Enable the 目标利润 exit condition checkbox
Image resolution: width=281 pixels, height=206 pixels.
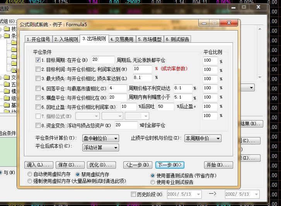[x=38, y=69]
